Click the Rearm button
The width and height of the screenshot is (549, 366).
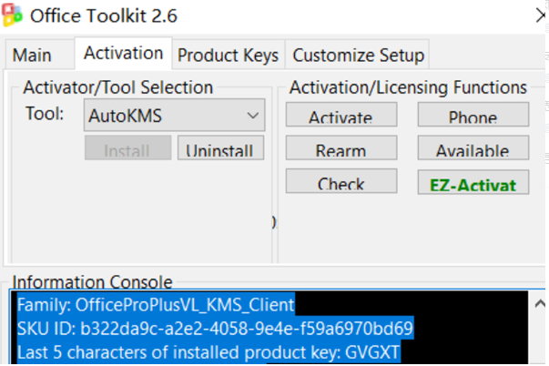[x=341, y=150]
